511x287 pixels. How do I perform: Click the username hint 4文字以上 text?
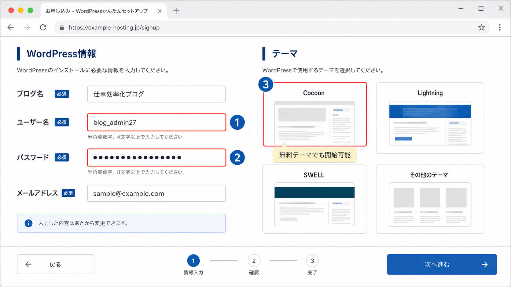pos(136,137)
